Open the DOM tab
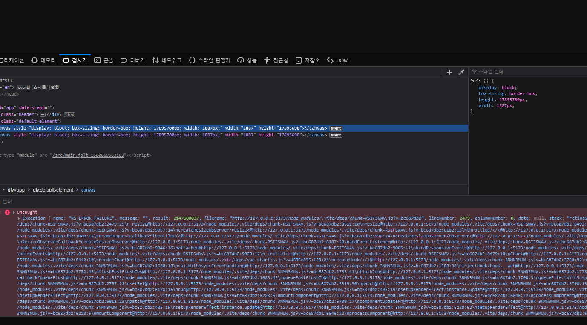This screenshot has height=325, width=587. 337,60
